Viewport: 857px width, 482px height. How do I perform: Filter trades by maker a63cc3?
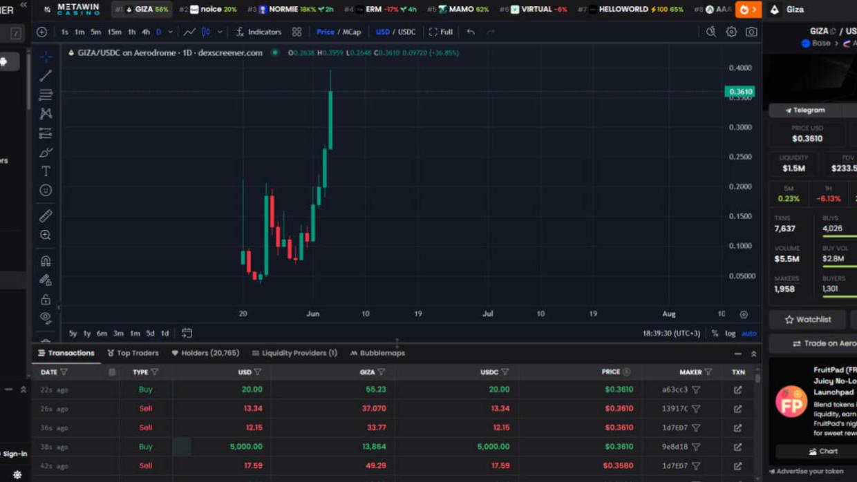click(x=697, y=390)
